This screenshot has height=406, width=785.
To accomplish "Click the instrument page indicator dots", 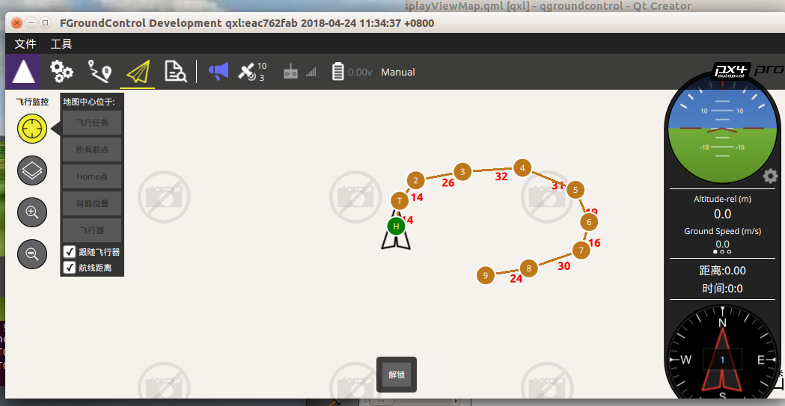I will 722,251.
